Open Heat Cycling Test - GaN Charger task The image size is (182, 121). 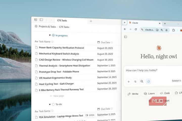56,84
